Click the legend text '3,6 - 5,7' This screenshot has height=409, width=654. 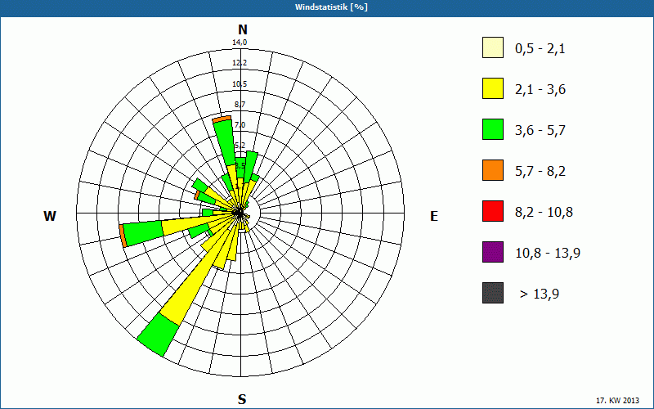[x=540, y=131]
